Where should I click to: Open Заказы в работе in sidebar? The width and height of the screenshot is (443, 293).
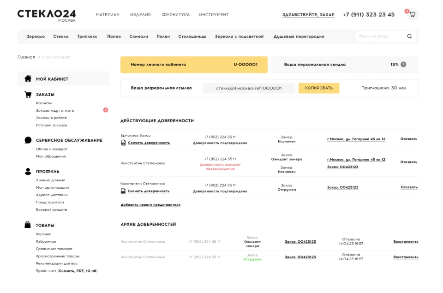[x=51, y=118]
